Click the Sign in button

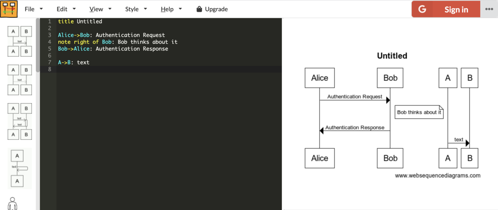point(446,9)
